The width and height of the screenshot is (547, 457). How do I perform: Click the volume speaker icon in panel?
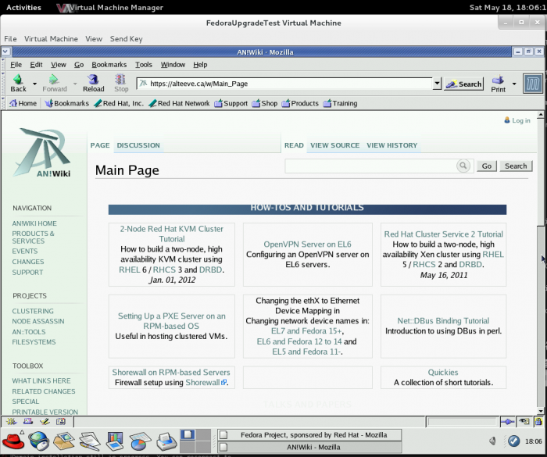(493, 441)
